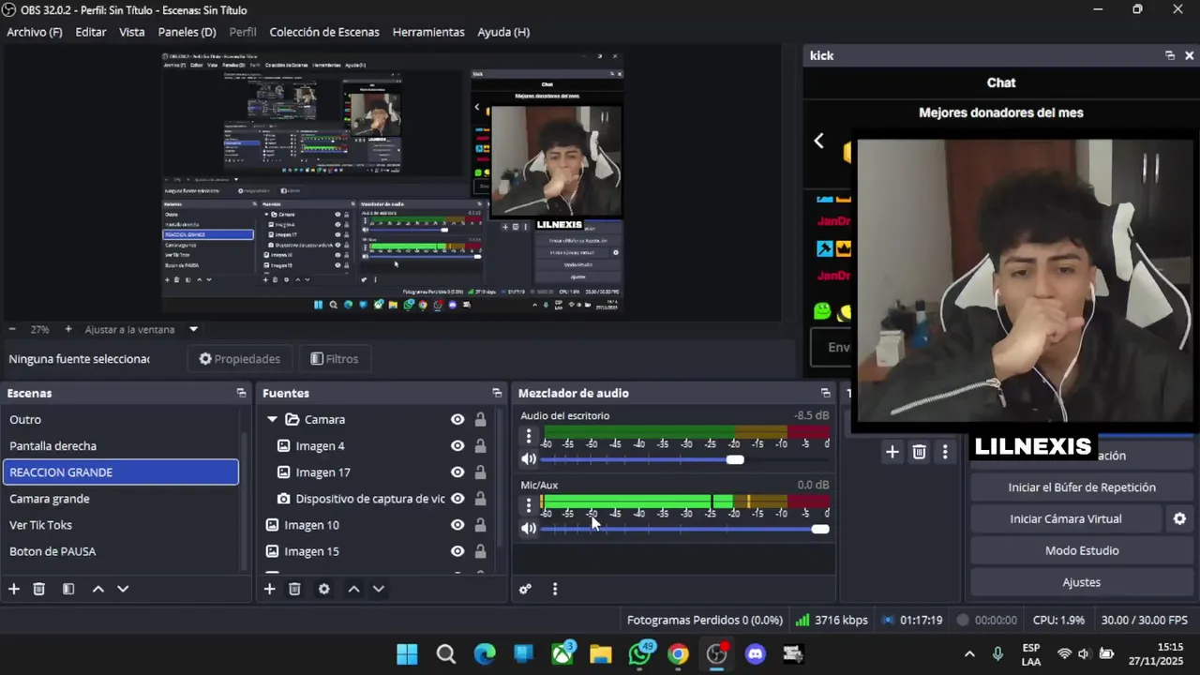
Task: Remove selected source with trash icon
Action: pyautogui.click(x=294, y=589)
